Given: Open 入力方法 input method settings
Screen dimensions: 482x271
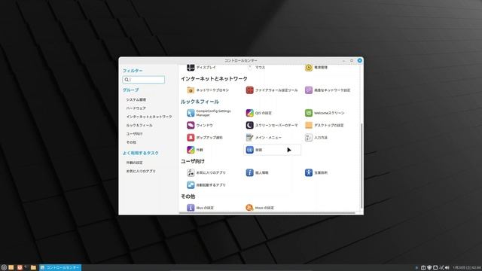Looking at the screenshot, I should 316,137.
